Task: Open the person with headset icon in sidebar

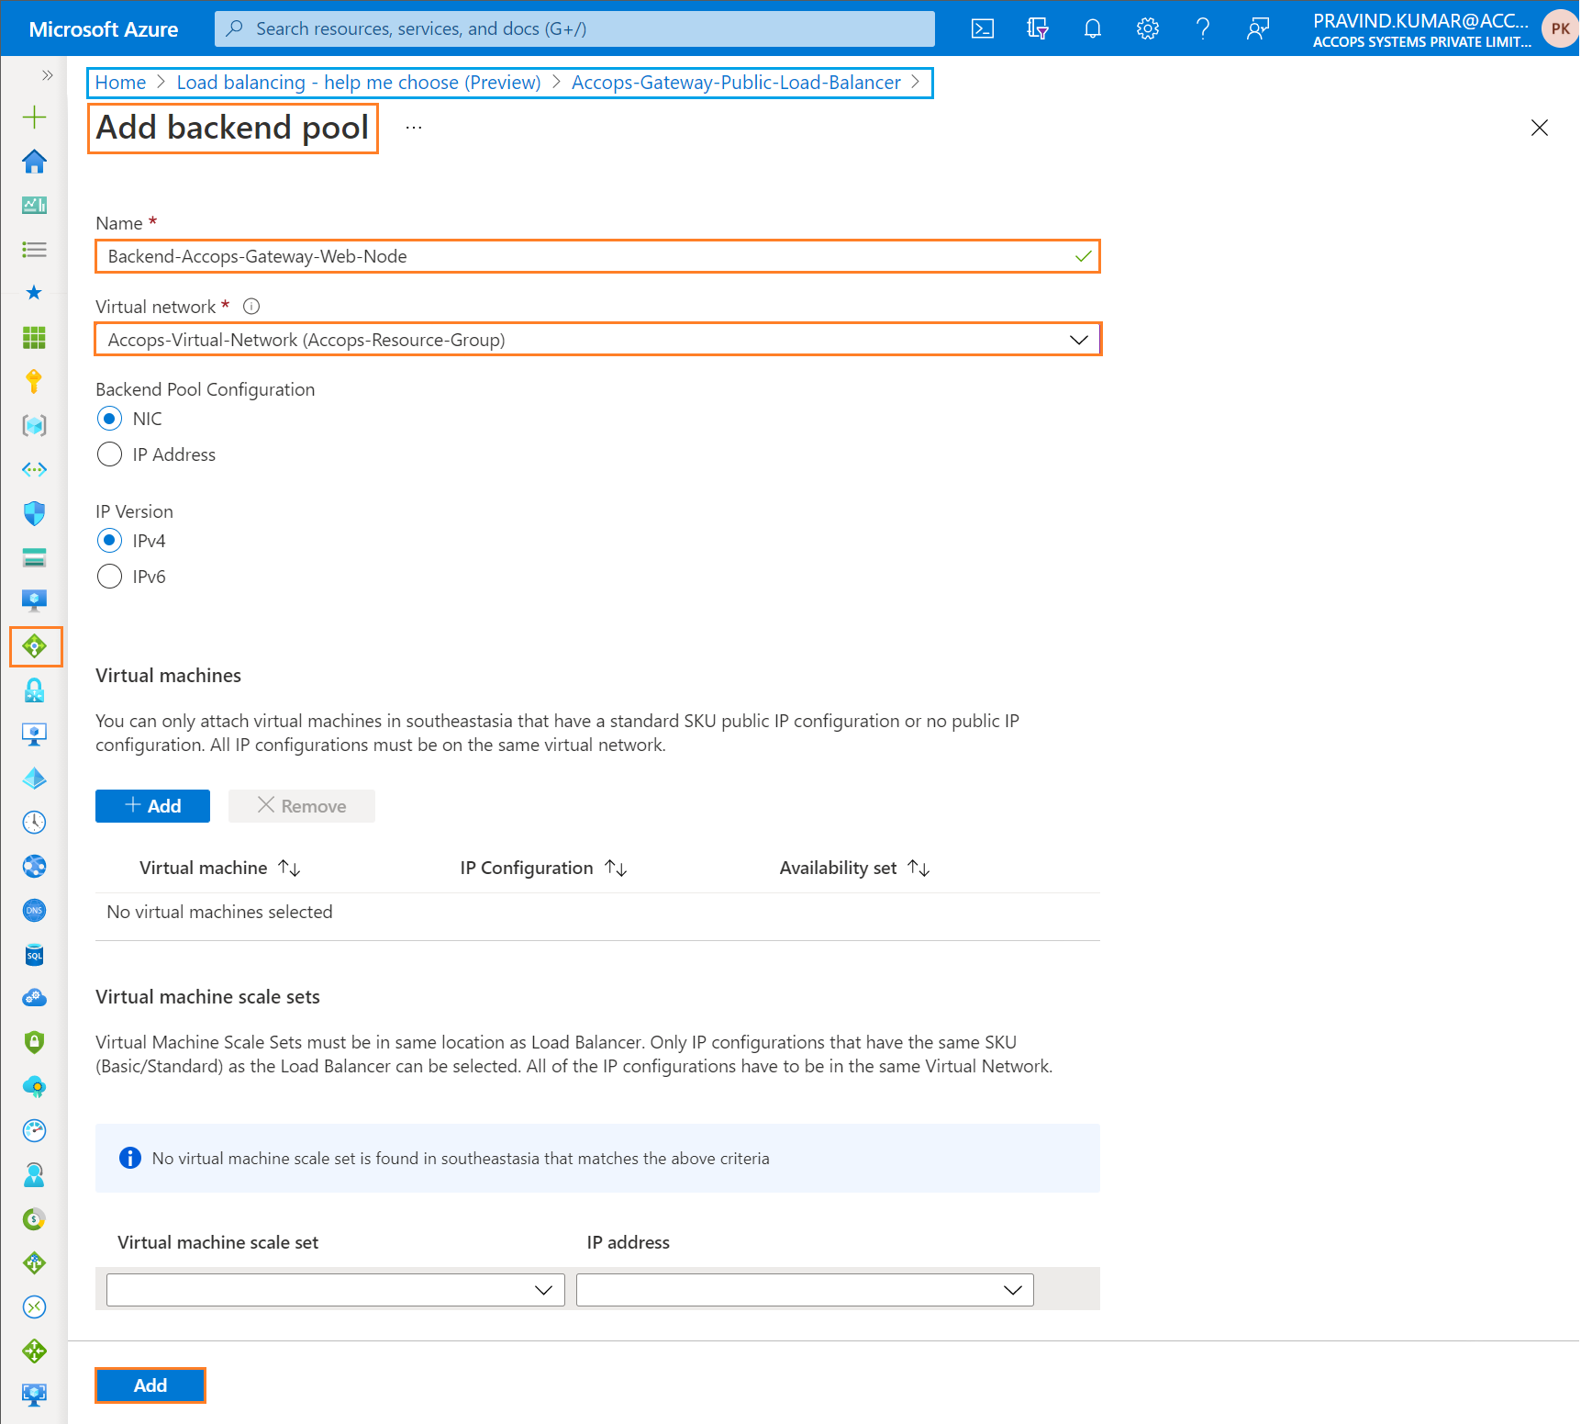Action: (34, 1174)
